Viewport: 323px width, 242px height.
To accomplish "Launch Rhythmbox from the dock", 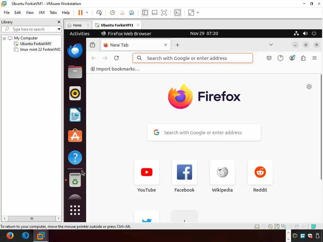I will tap(75, 93).
